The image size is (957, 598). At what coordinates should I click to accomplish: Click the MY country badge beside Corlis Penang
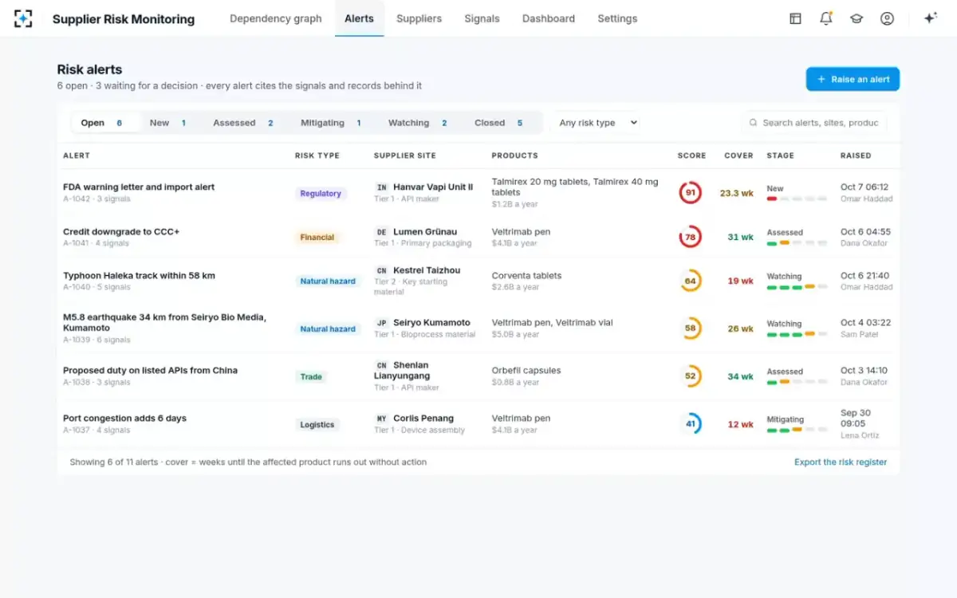tap(381, 419)
